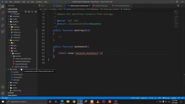Screen dimensions: 185x104
Task: Expand the storage folder
Action: (x=15, y=83)
